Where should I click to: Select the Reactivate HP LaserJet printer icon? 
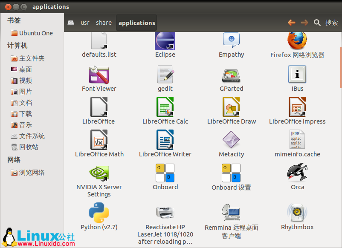[x=165, y=213]
